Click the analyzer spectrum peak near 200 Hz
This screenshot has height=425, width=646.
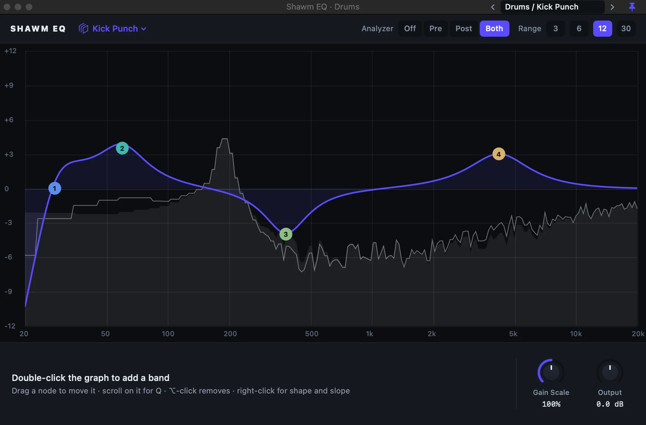point(225,139)
